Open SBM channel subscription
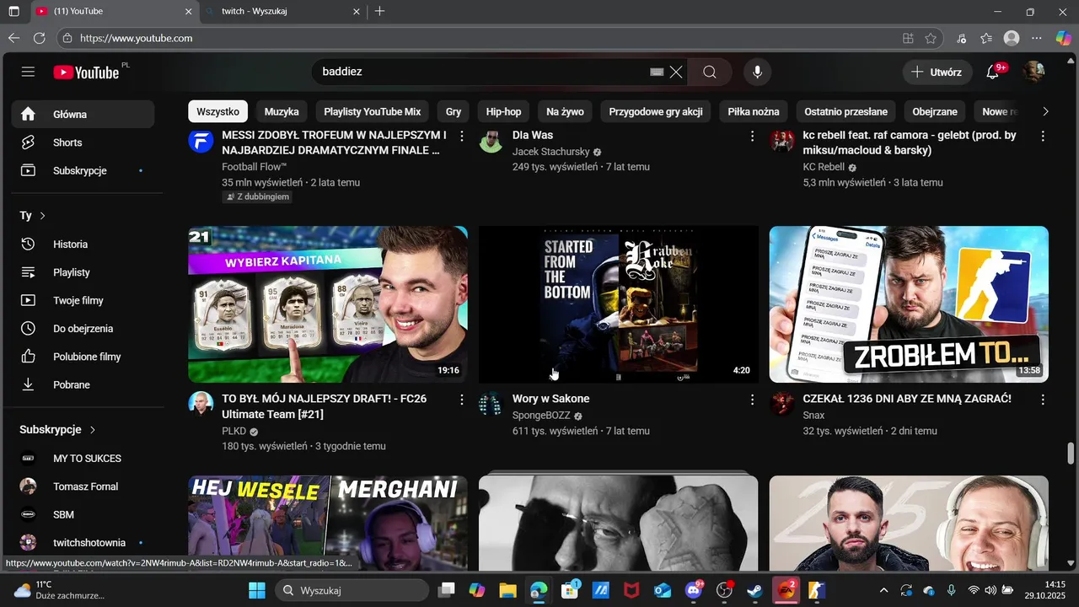Image resolution: width=1079 pixels, height=607 pixels. click(83, 514)
